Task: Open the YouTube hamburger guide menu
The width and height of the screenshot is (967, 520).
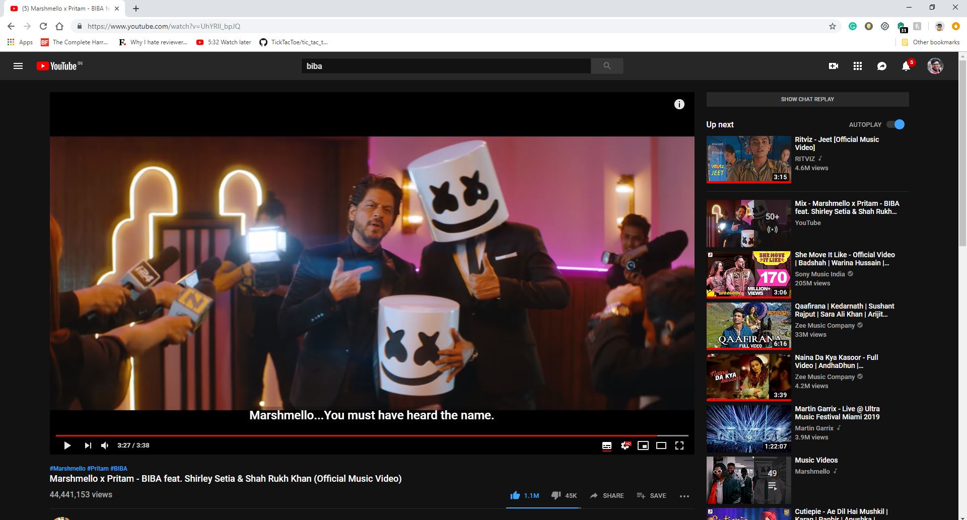Action: 18,66
